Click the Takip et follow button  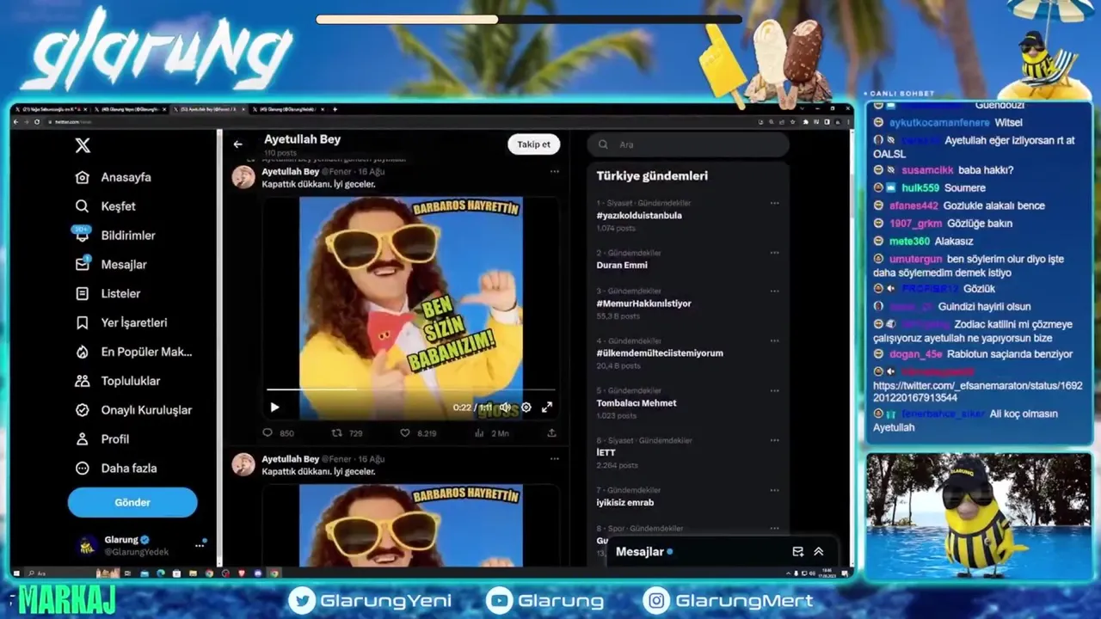[x=533, y=144]
